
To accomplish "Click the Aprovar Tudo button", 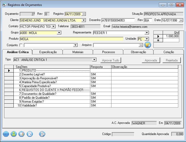I will [x=110, y=60].
